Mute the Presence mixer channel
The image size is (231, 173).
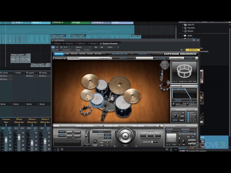10,133
